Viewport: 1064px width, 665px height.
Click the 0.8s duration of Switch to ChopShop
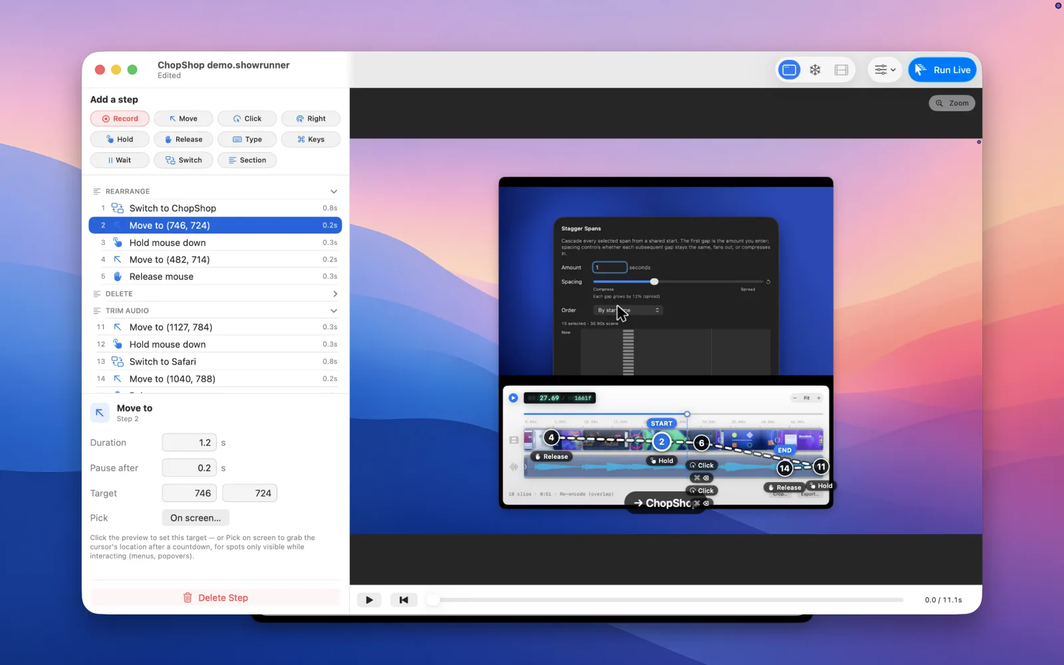point(330,208)
